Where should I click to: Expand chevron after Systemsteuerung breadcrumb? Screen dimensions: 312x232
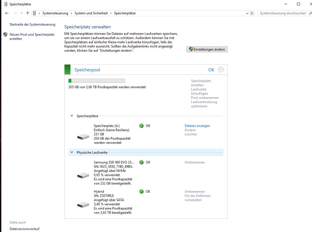click(x=71, y=13)
